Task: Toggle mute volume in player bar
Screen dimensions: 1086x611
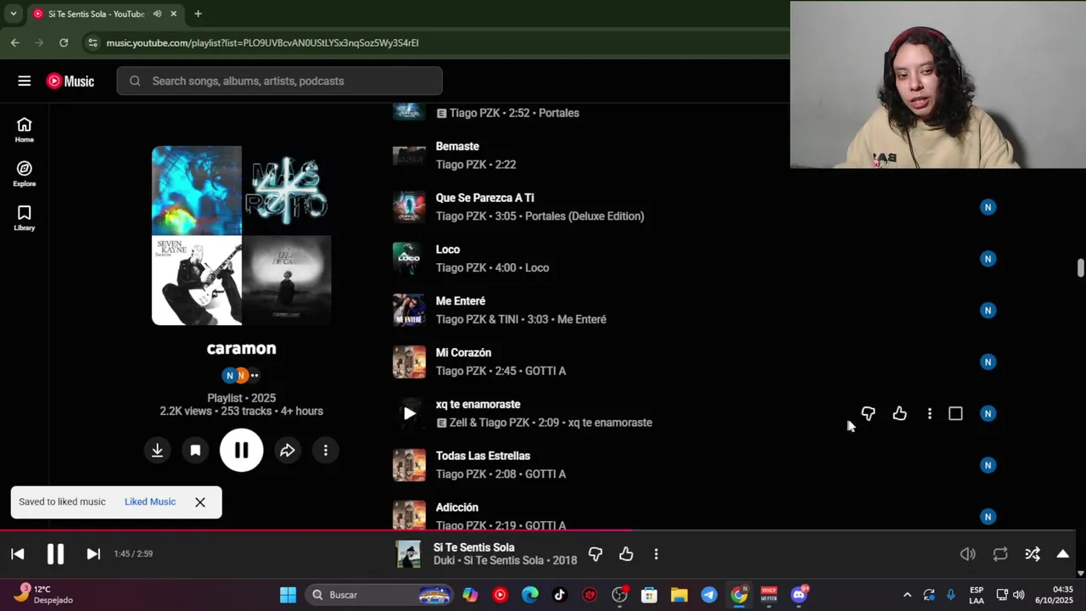Action: [967, 554]
